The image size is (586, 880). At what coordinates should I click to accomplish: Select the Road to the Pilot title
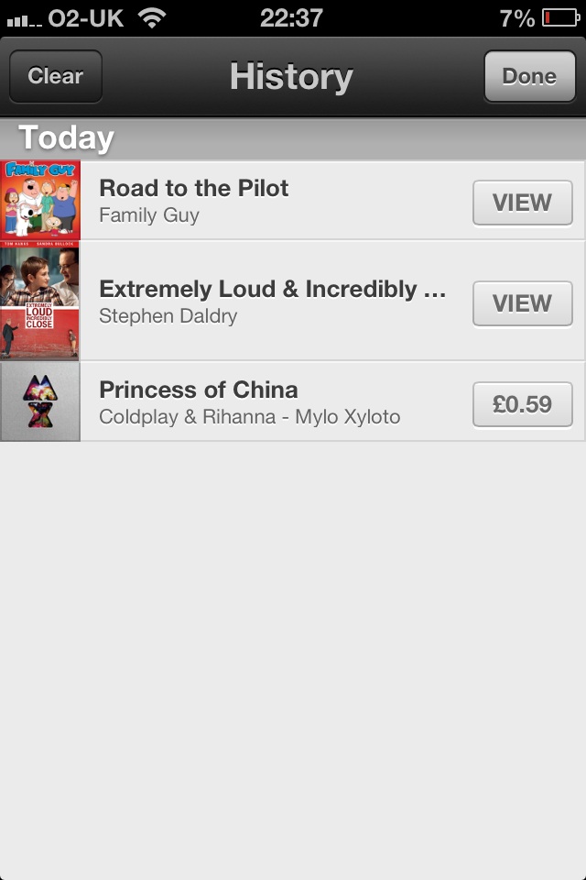193,188
